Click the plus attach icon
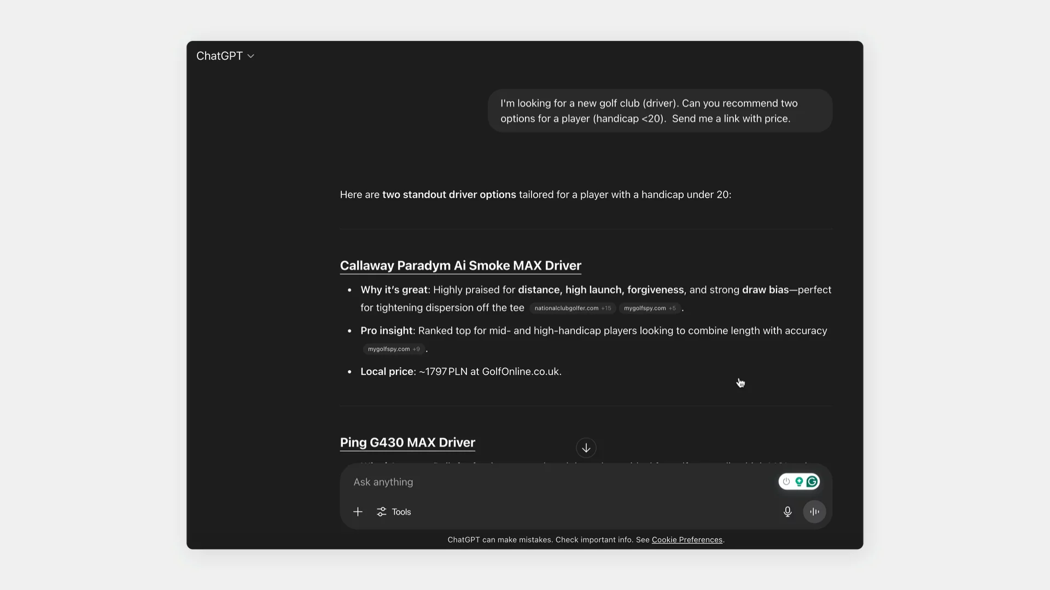Screen dimensions: 1050x590 tap(358, 512)
